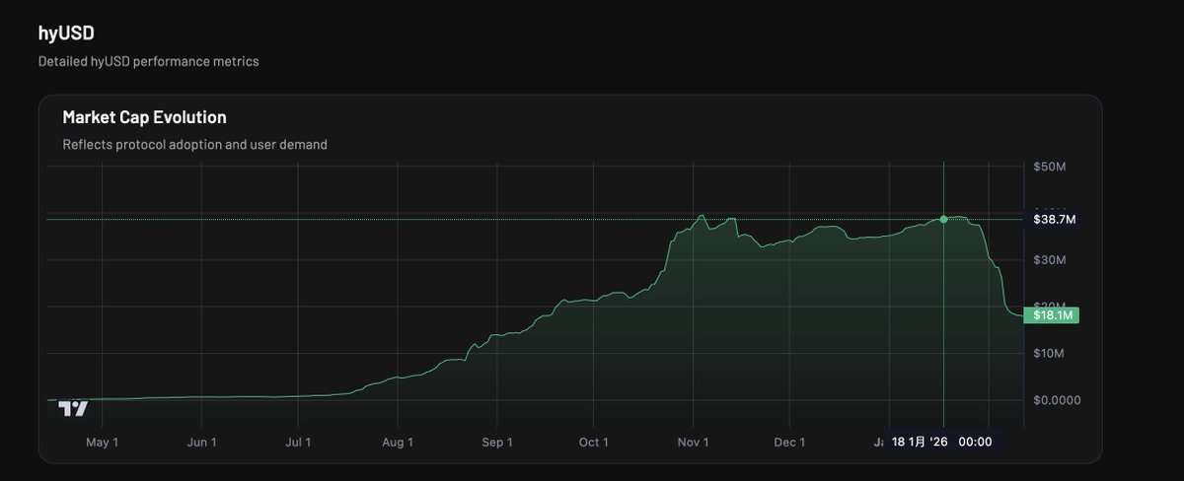The width and height of the screenshot is (1184, 481).
Task: Click the $38.7M crosshair price label
Action: point(1054,219)
